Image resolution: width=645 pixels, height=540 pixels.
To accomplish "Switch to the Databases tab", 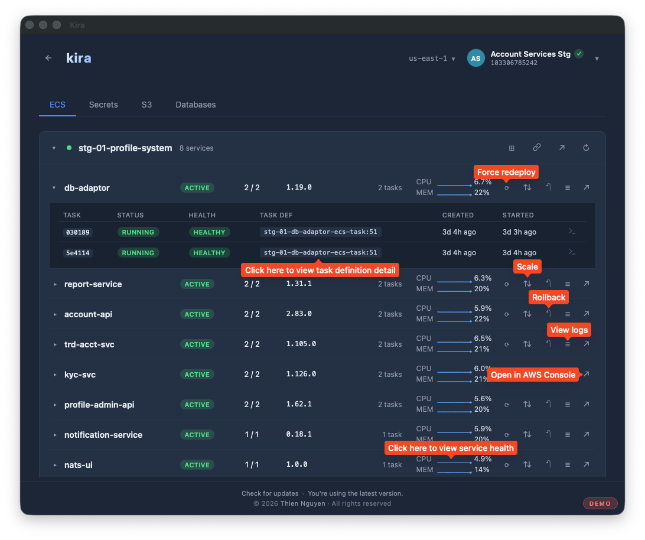I will [x=196, y=105].
